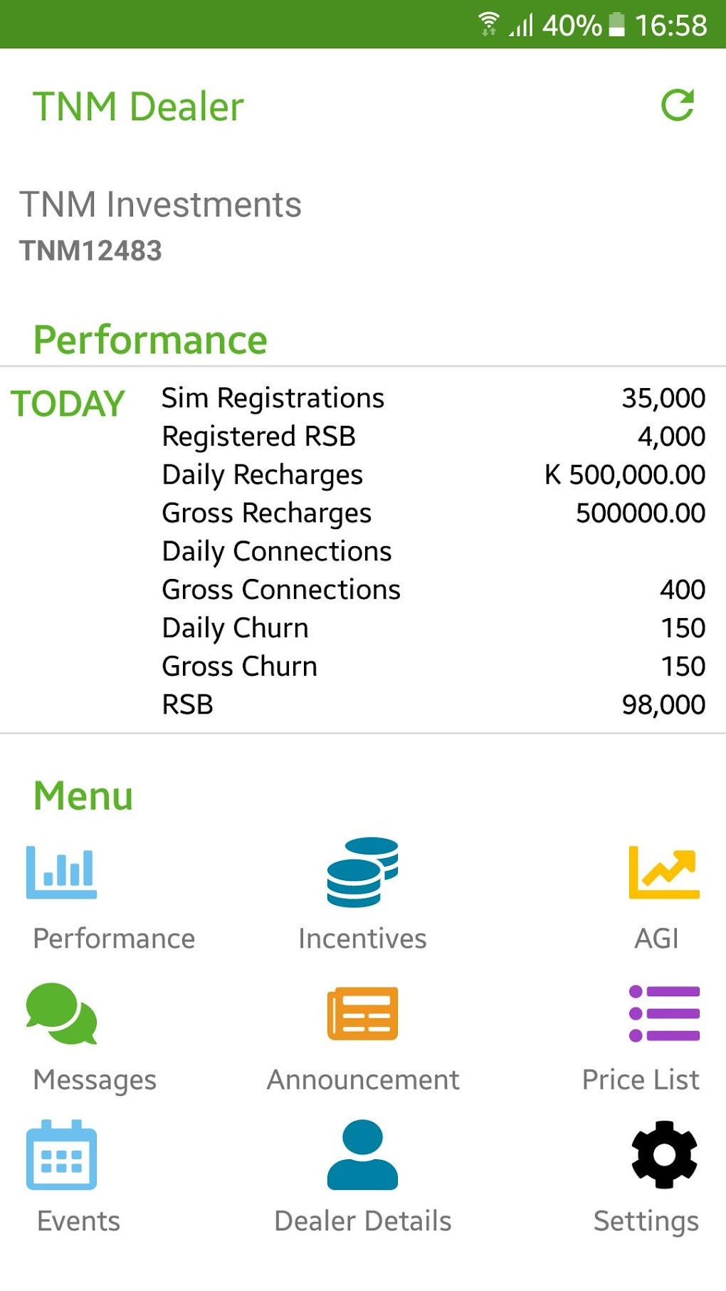This screenshot has width=726, height=1291.
Task: Select the Price List menu label
Action: pyautogui.click(x=641, y=1080)
